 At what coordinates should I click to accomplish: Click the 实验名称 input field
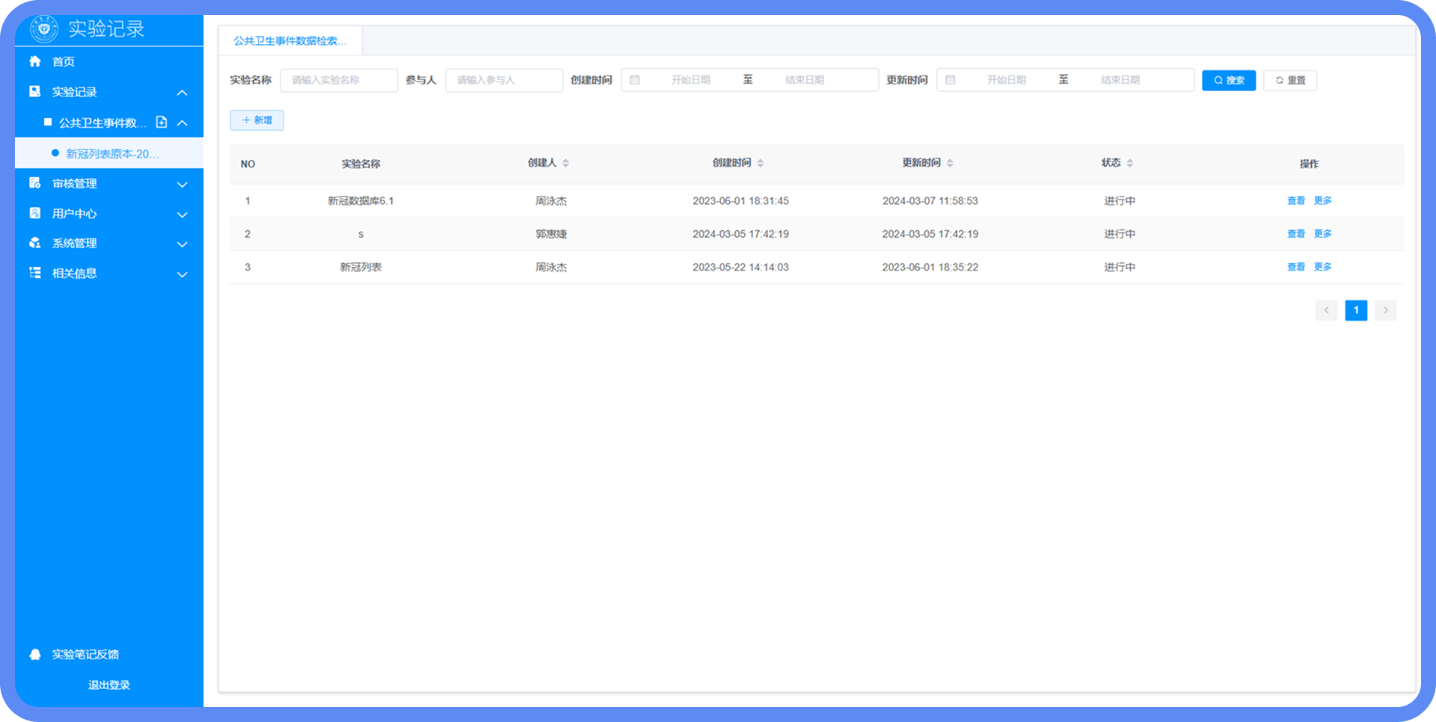pyautogui.click(x=339, y=80)
